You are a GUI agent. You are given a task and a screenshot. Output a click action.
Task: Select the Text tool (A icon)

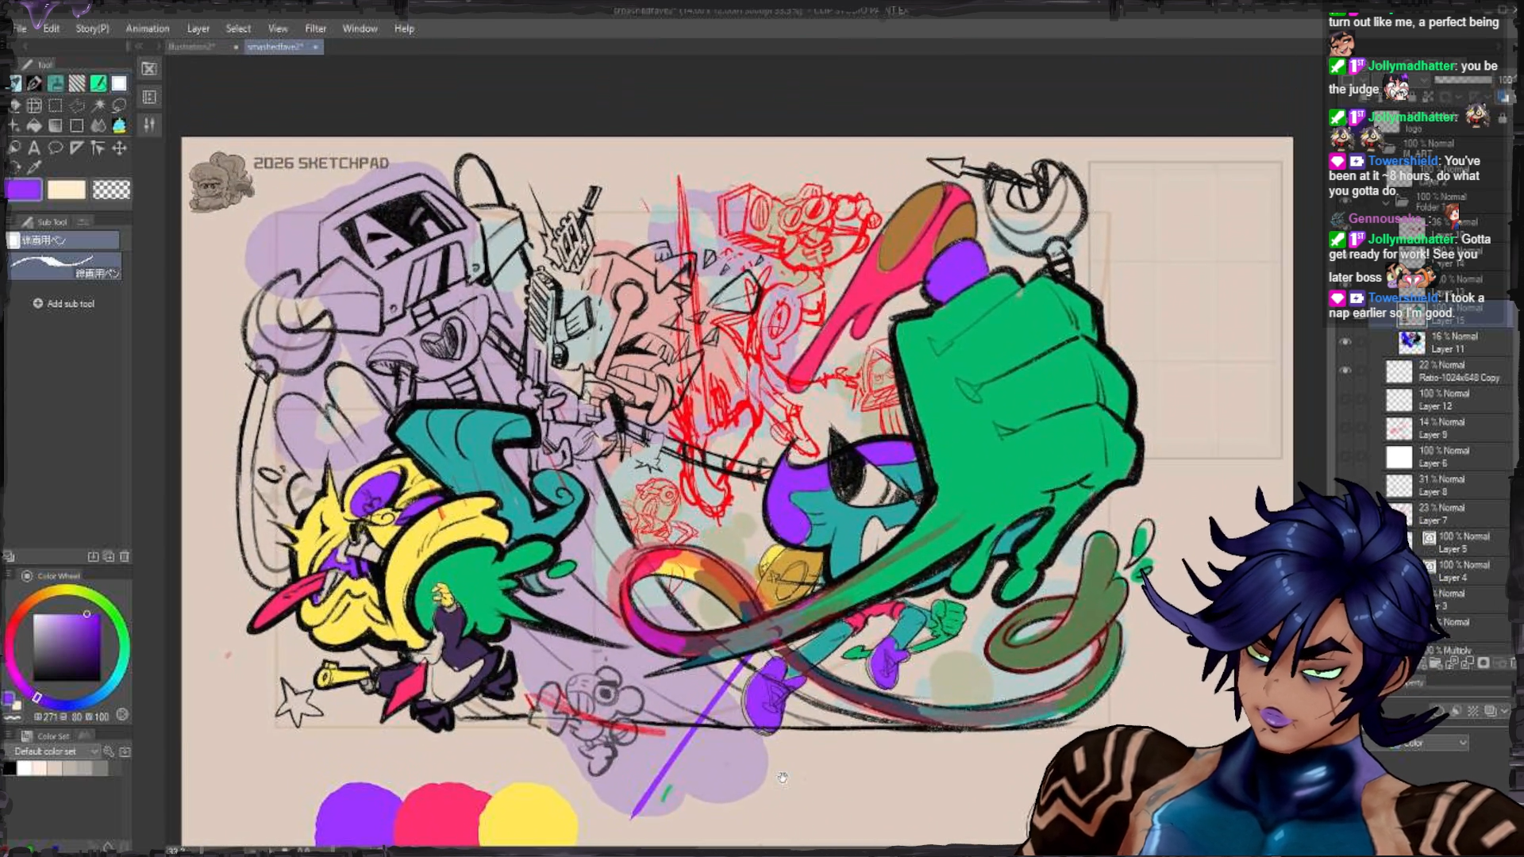click(34, 148)
